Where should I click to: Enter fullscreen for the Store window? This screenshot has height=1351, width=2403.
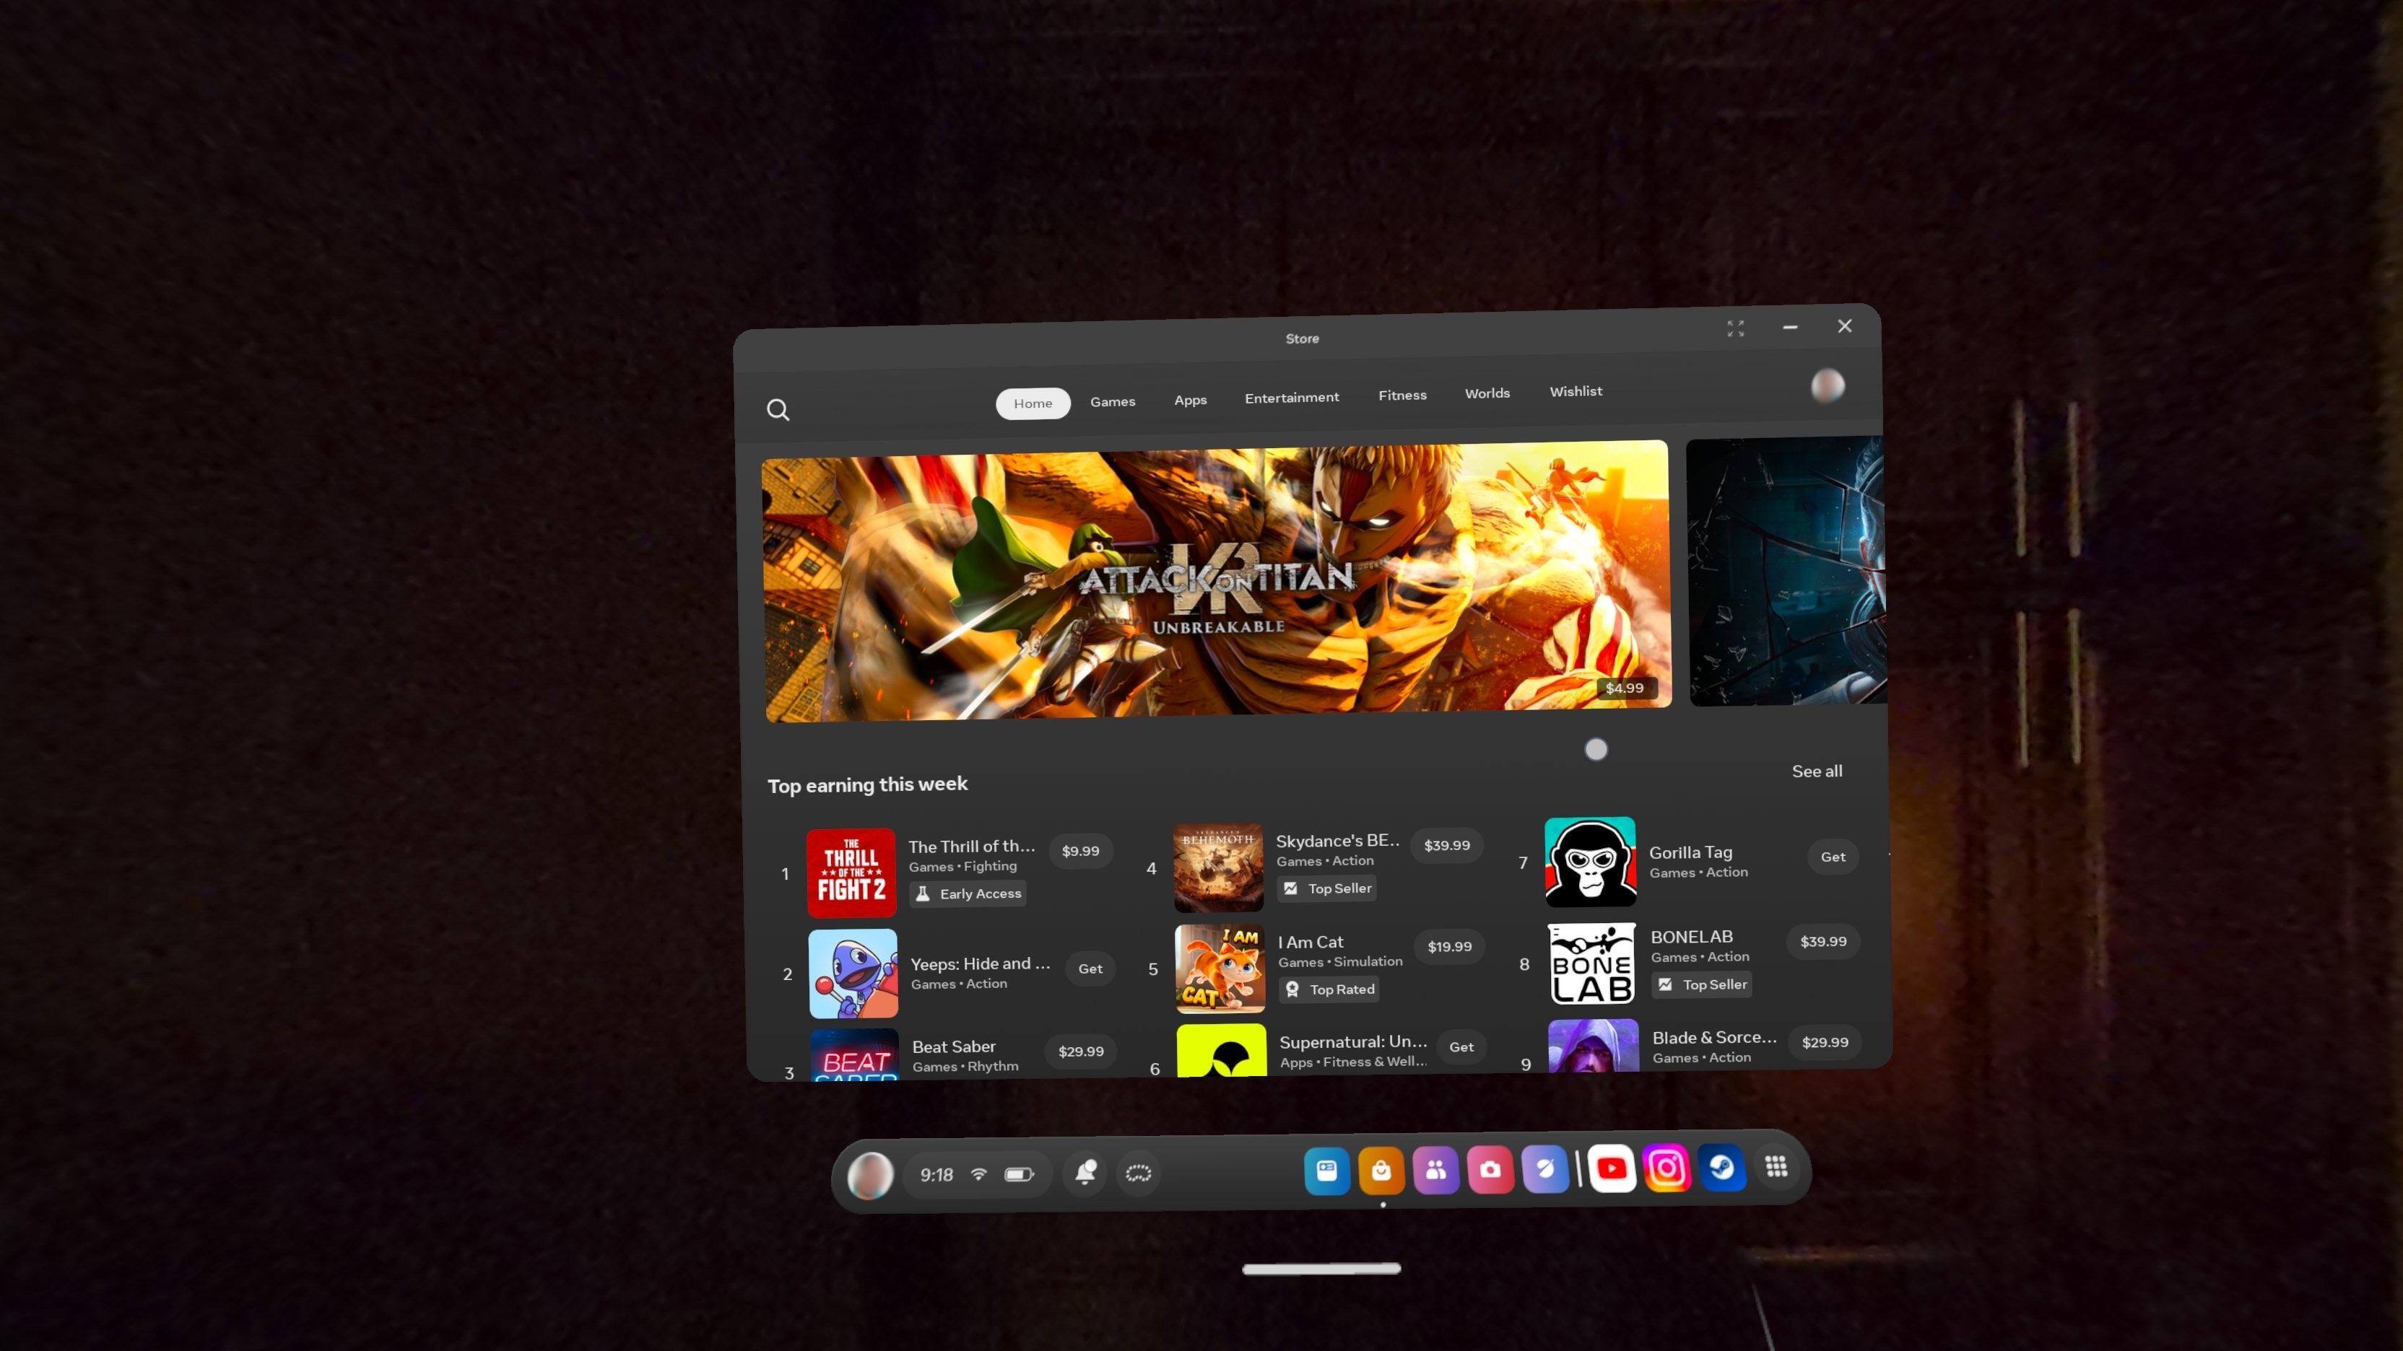pyautogui.click(x=1735, y=328)
